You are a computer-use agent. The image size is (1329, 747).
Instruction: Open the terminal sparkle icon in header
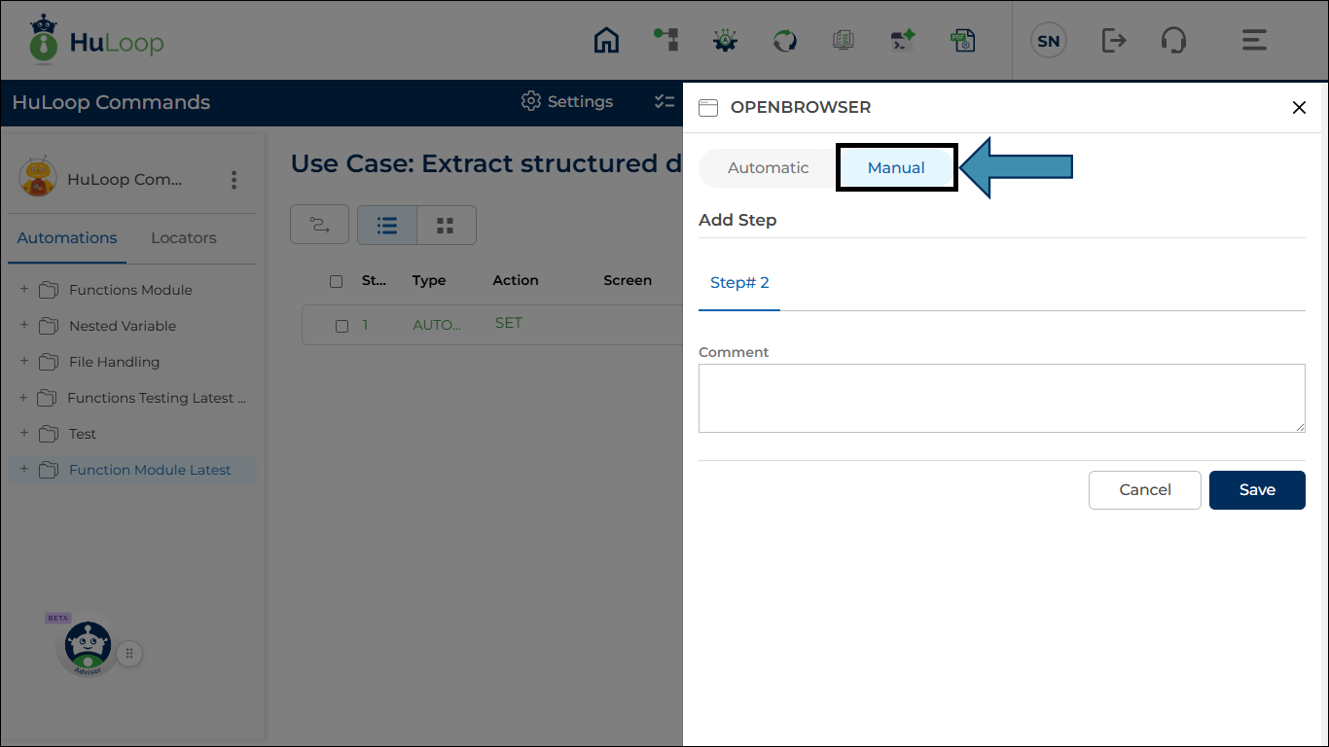[x=903, y=40]
